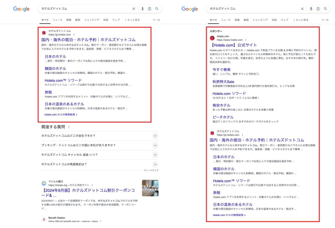Open Hotels.com™ リワード sitelink in left screenshot

[63, 80]
